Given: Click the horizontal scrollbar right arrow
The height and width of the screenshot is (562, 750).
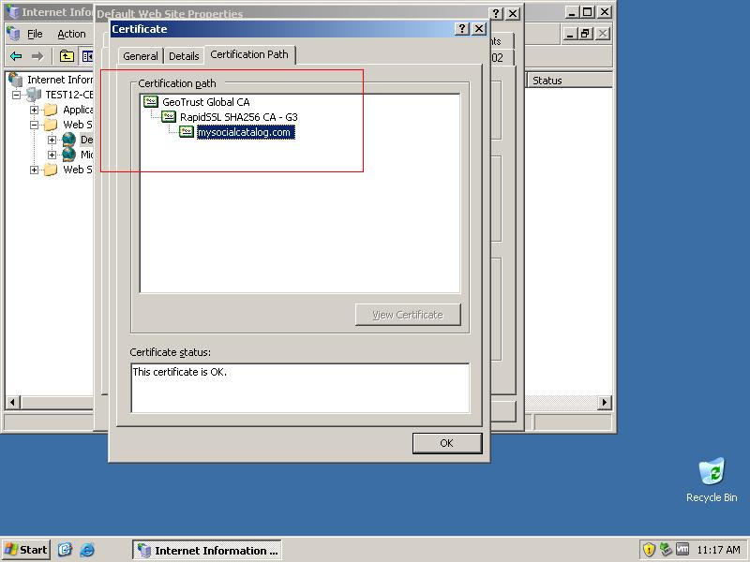Looking at the screenshot, I should click(605, 403).
